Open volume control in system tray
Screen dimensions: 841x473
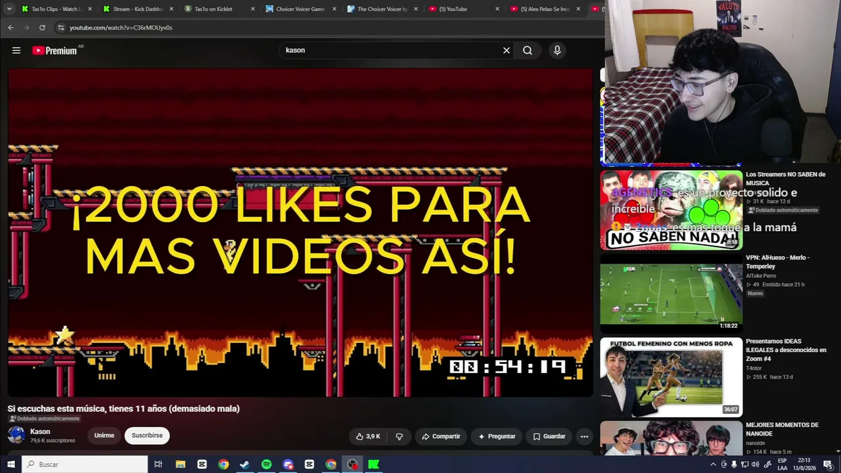pos(756,464)
